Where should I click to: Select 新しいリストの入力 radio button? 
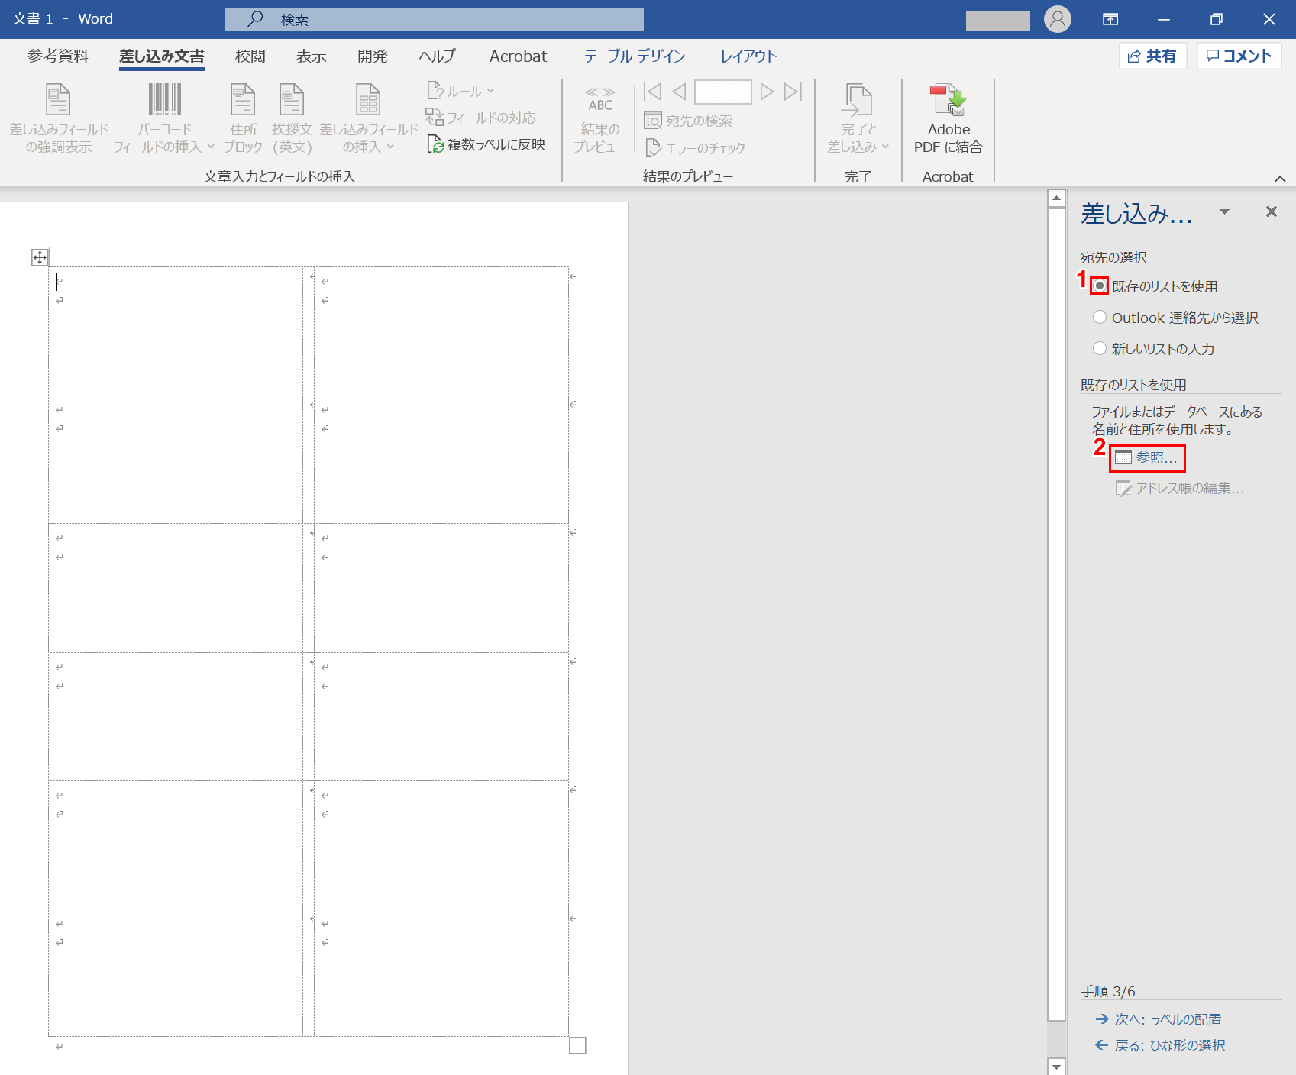click(x=1099, y=348)
